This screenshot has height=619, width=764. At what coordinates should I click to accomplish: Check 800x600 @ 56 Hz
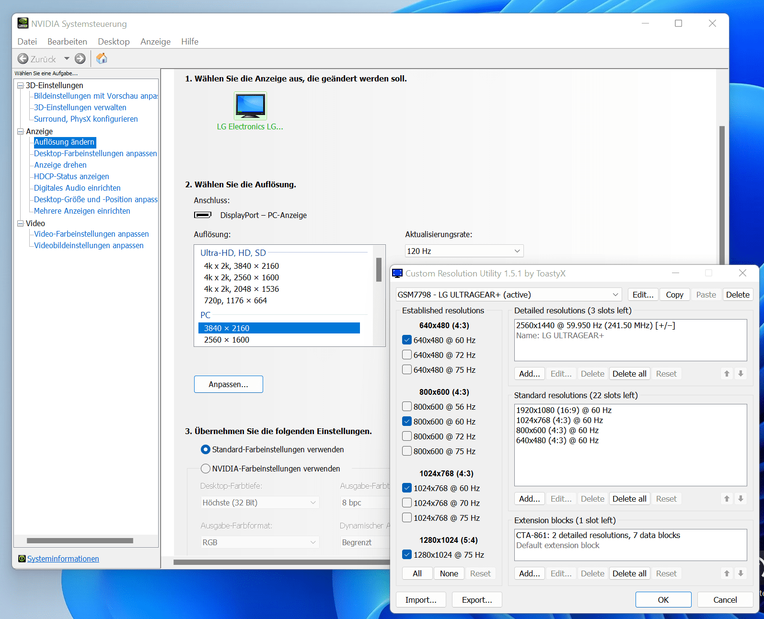point(407,407)
